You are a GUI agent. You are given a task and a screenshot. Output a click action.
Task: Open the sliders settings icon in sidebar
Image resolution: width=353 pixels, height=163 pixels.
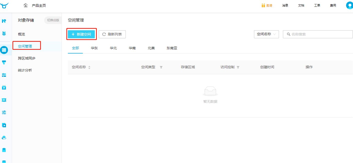pos(4,112)
